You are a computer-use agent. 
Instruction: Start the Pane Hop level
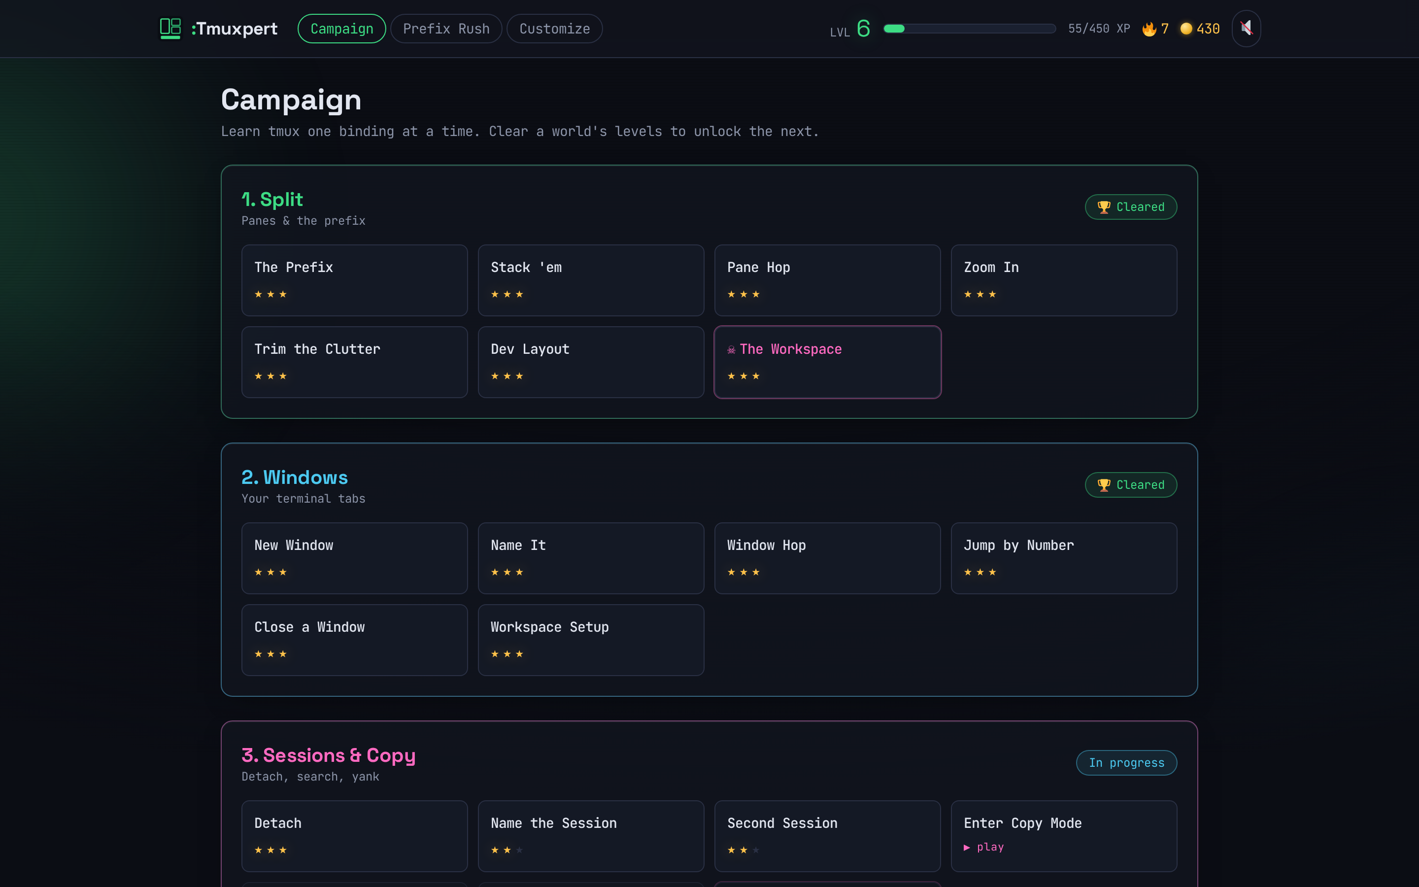coord(827,280)
